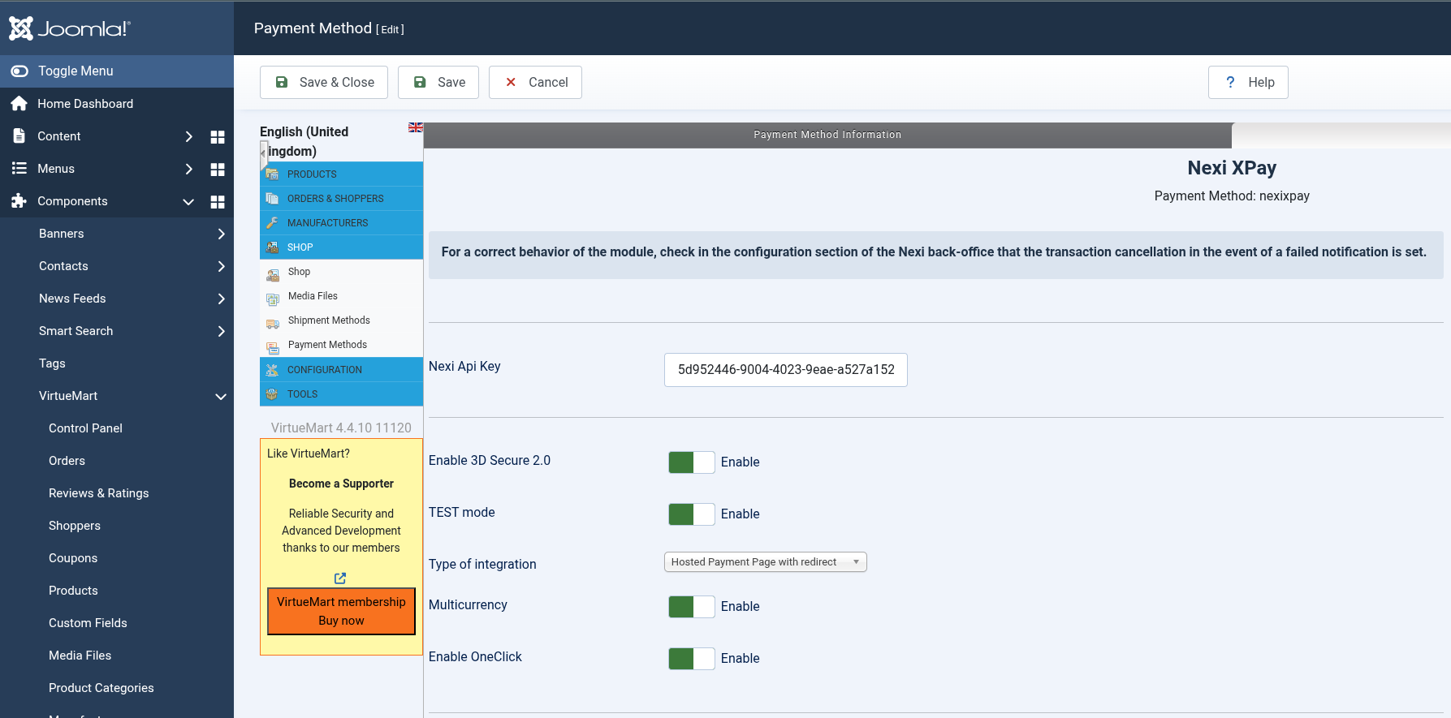
Task: Click the SHOP section header icon
Action: pos(272,247)
